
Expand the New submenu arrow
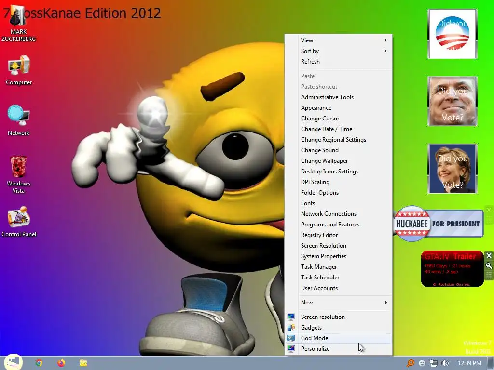point(385,303)
